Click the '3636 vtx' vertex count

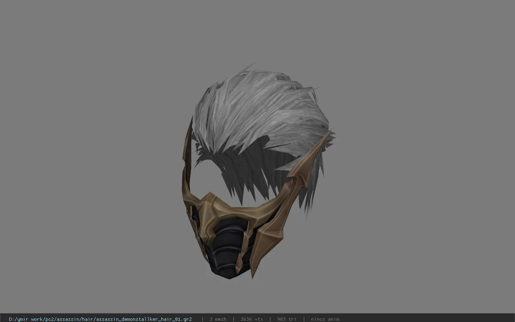(252, 319)
